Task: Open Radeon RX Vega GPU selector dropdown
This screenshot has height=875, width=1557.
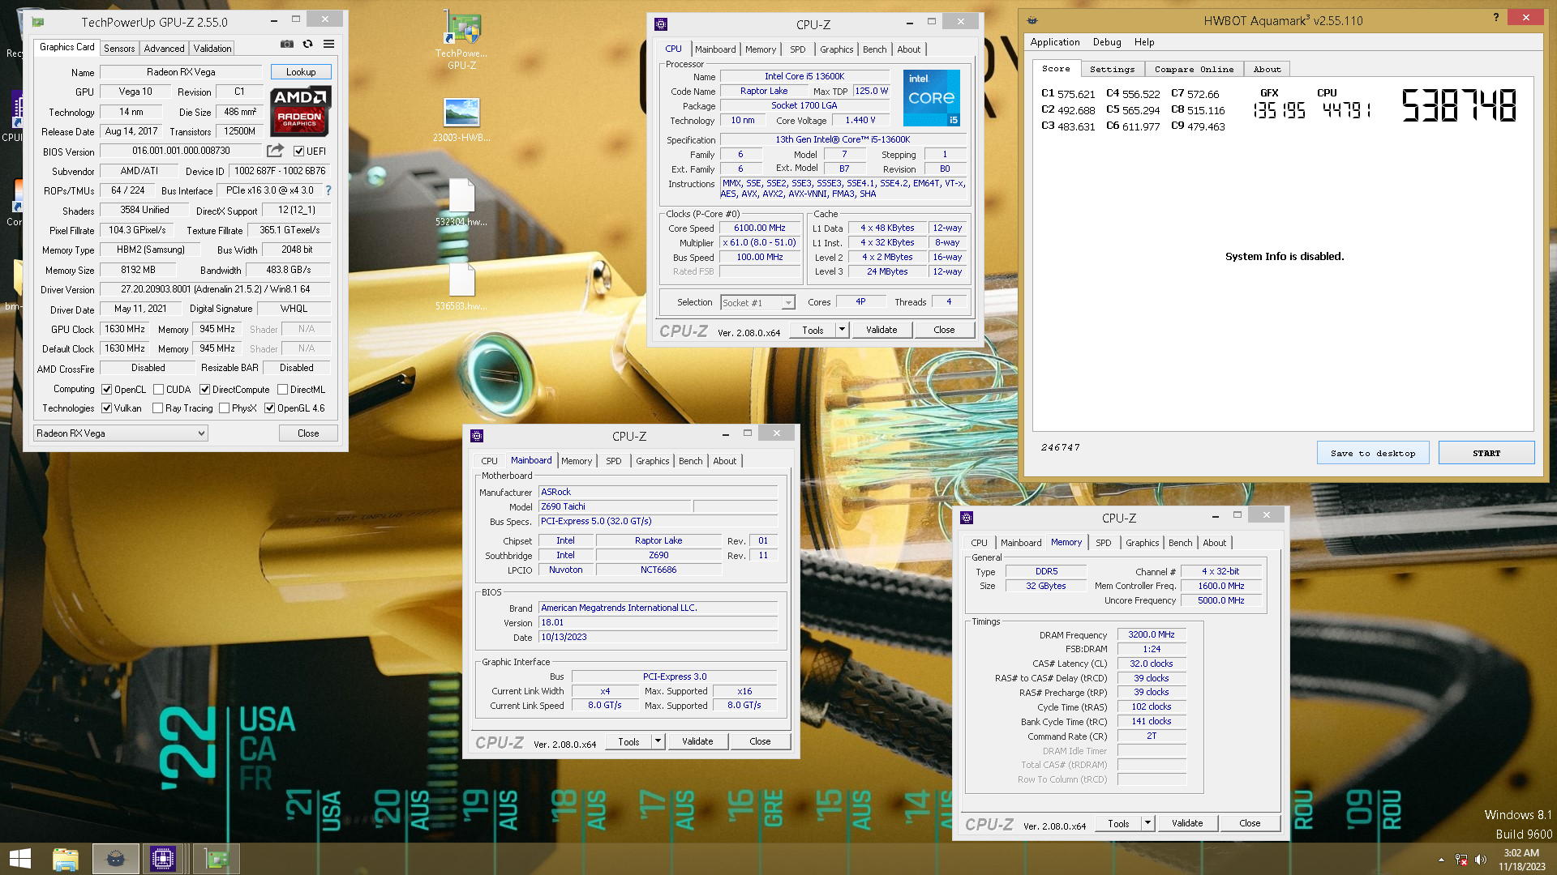Action: tap(121, 433)
